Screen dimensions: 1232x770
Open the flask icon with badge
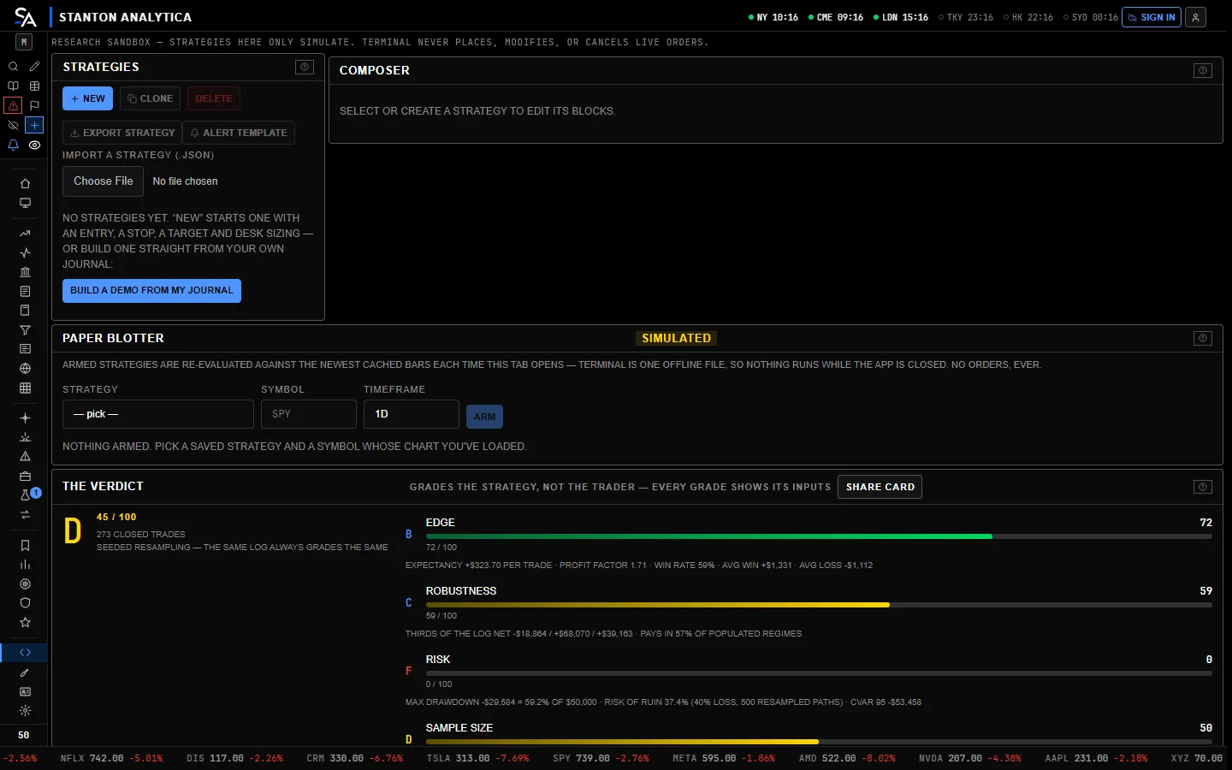pyautogui.click(x=25, y=495)
